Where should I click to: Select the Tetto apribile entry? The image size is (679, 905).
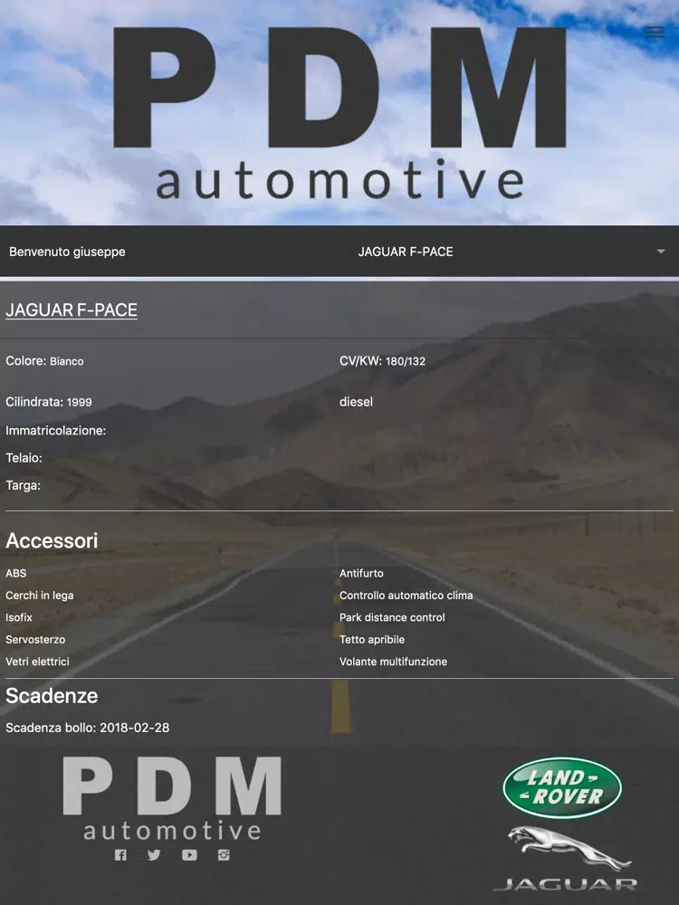(372, 640)
